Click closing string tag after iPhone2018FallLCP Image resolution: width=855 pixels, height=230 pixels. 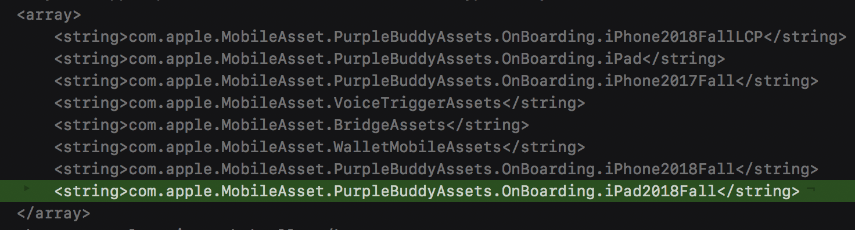tap(804, 37)
